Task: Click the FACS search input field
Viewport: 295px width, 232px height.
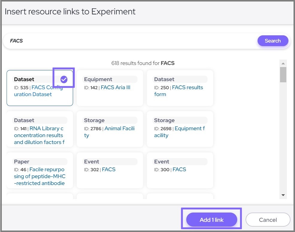Action: (x=129, y=41)
